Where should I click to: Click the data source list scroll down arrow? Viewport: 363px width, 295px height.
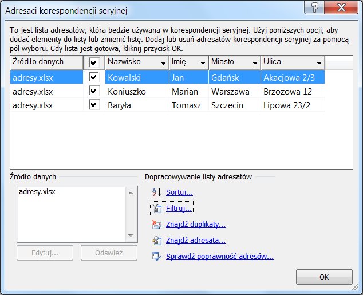click(x=132, y=236)
